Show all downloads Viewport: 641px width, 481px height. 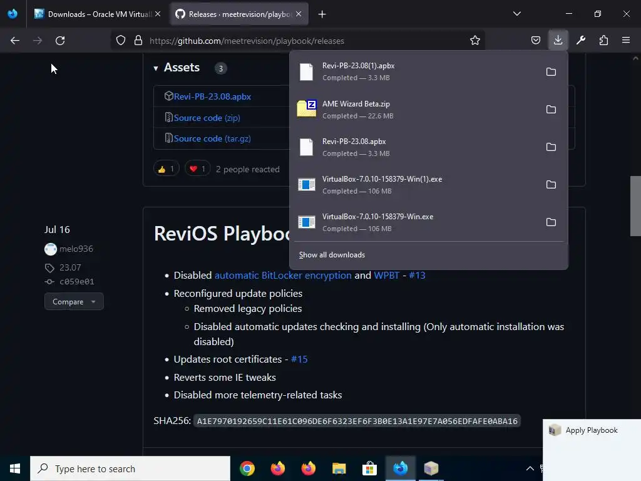tap(332, 255)
